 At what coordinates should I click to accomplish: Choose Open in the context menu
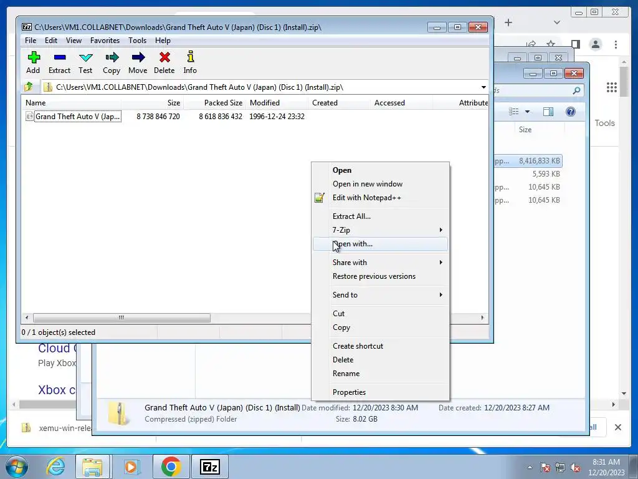point(380,170)
